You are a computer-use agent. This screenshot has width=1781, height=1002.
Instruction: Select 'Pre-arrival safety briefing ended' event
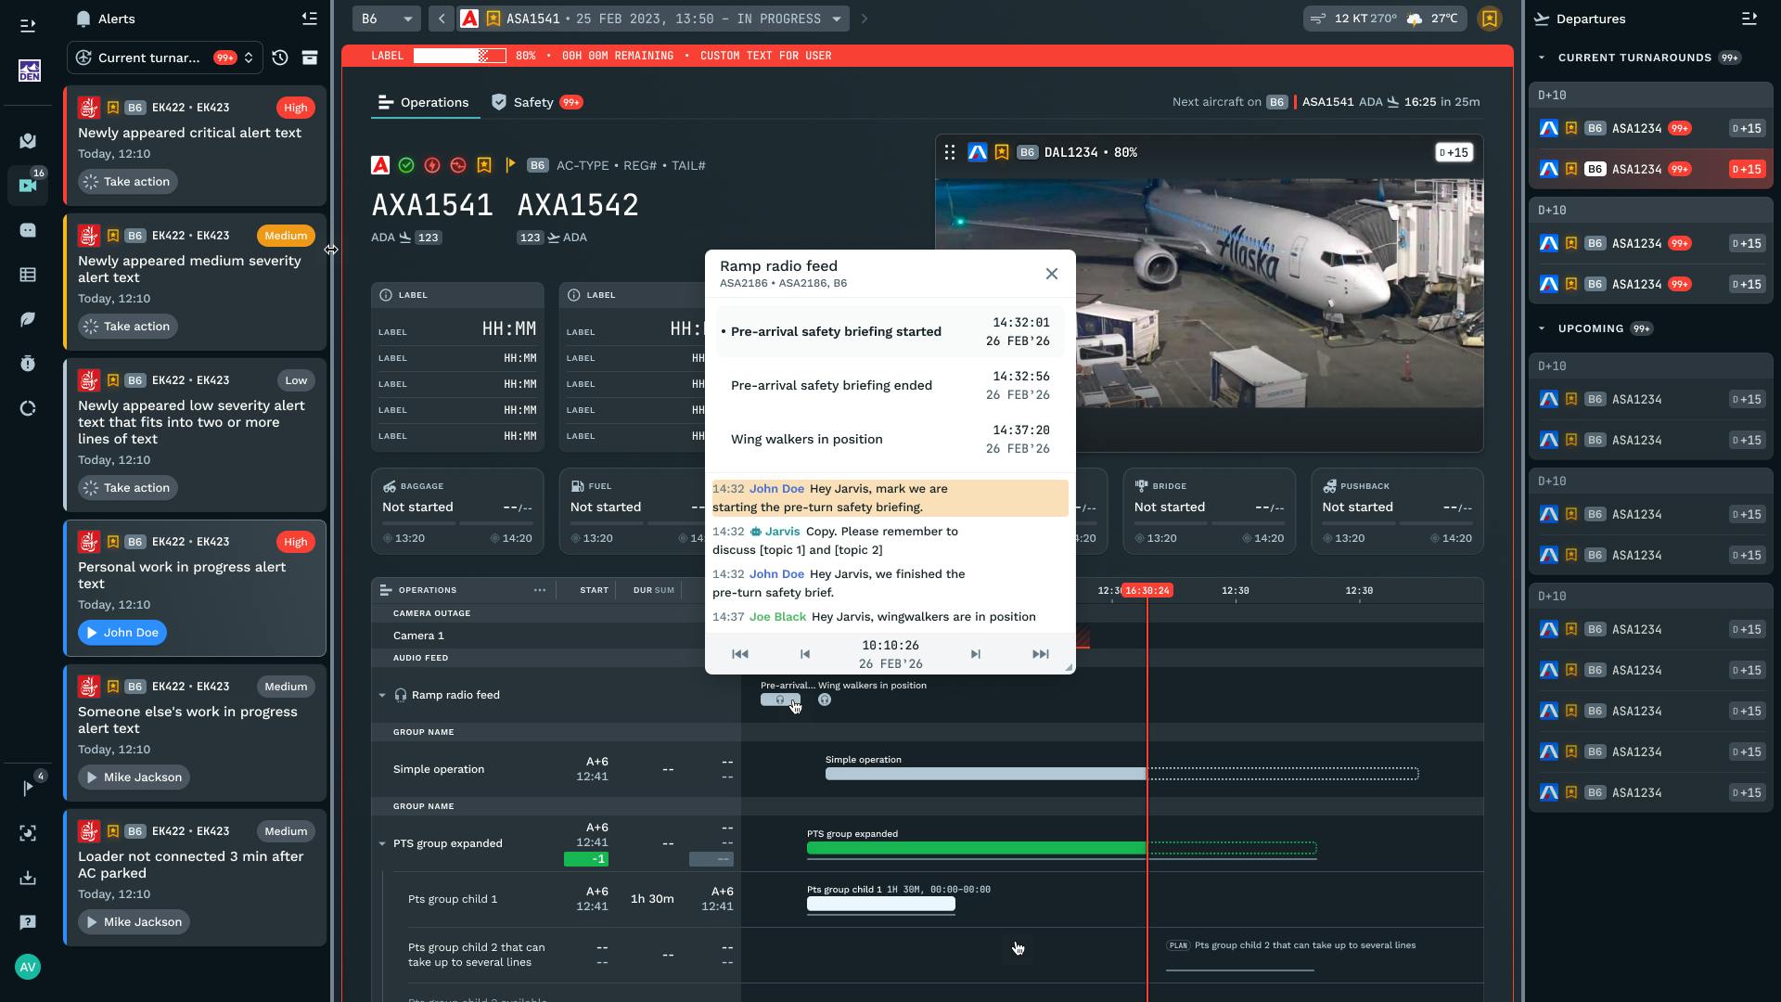tap(890, 385)
